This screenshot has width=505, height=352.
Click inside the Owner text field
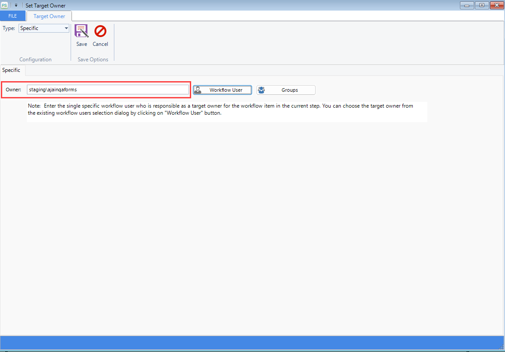click(108, 90)
